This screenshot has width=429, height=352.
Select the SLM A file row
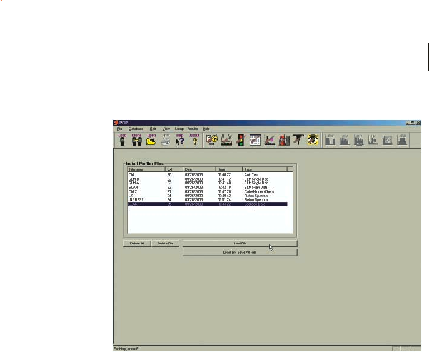point(208,183)
